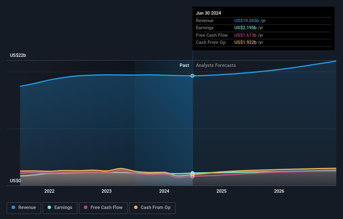Click the 2026 x-axis label
This screenshot has height=219, width=343.
pyautogui.click(x=279, y=191)
